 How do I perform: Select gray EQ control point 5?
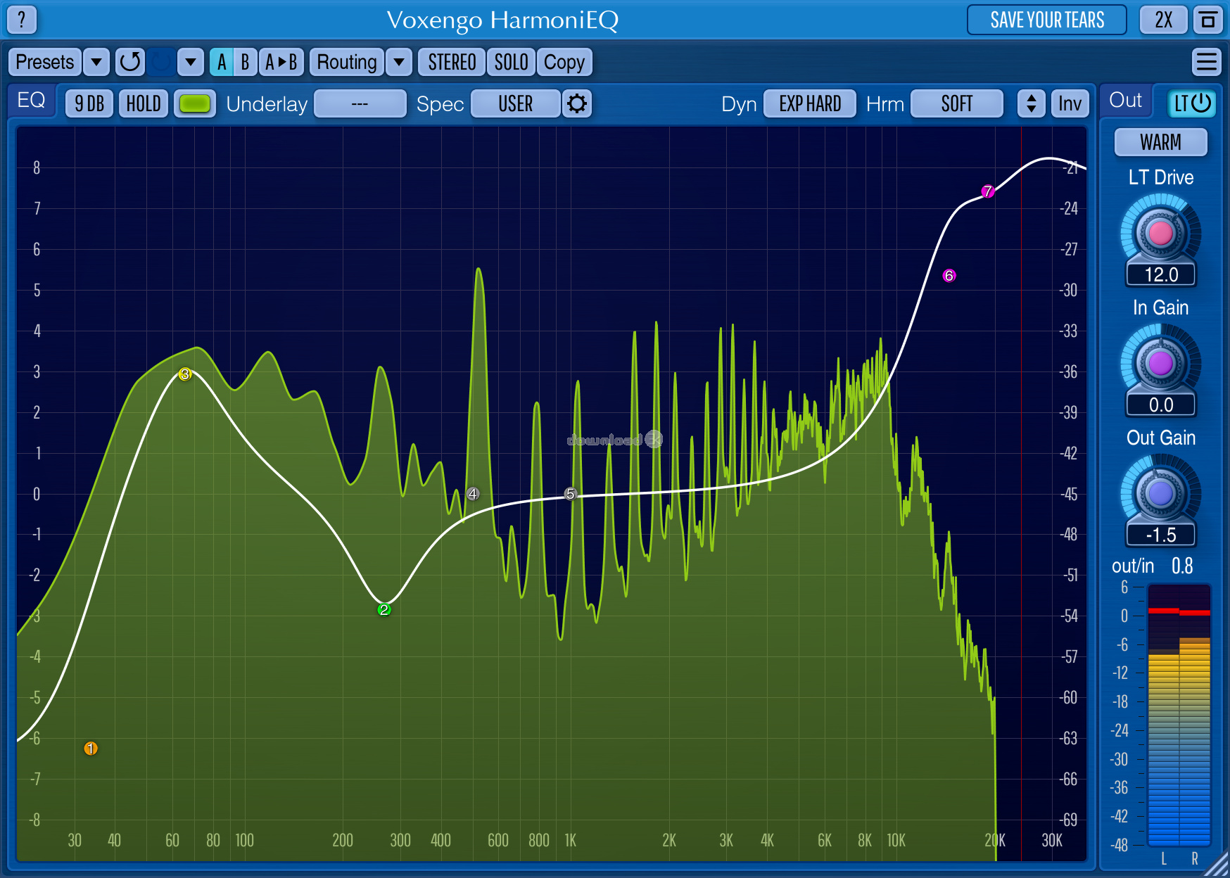(571, 494)
